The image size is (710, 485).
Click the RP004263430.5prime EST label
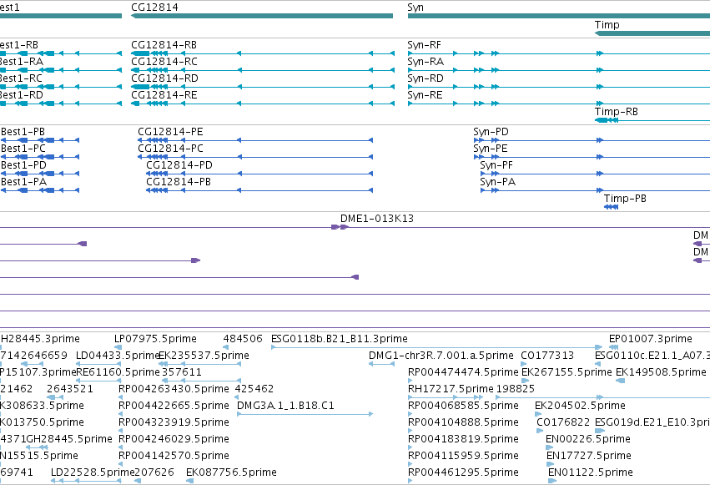[x=174, y=390]
